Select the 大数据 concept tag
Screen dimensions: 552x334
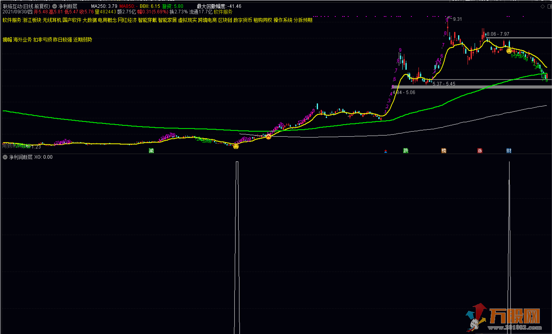point(90,20)
